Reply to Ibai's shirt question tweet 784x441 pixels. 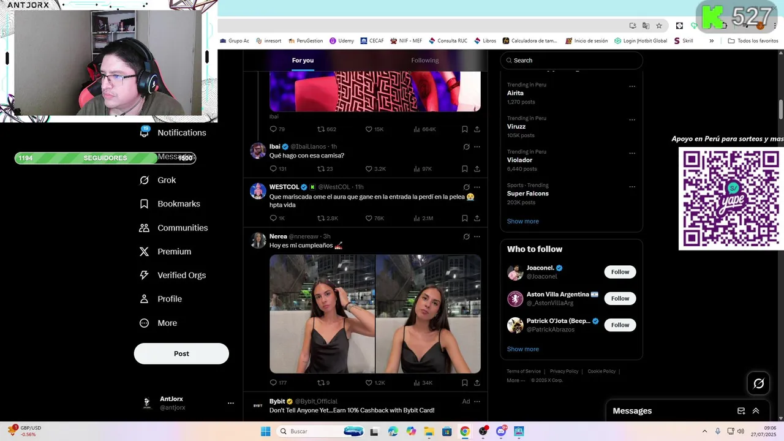pyautogui.click(x=273, y=168)
